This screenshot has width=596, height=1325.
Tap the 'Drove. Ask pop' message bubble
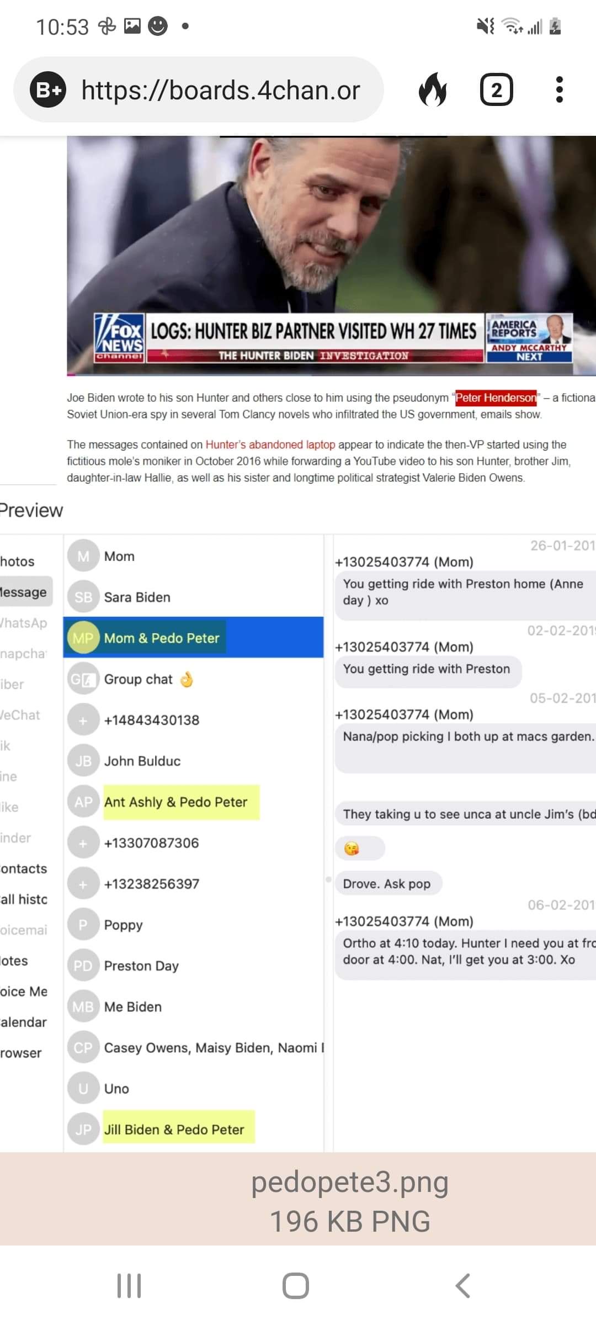tap(389, 883)
